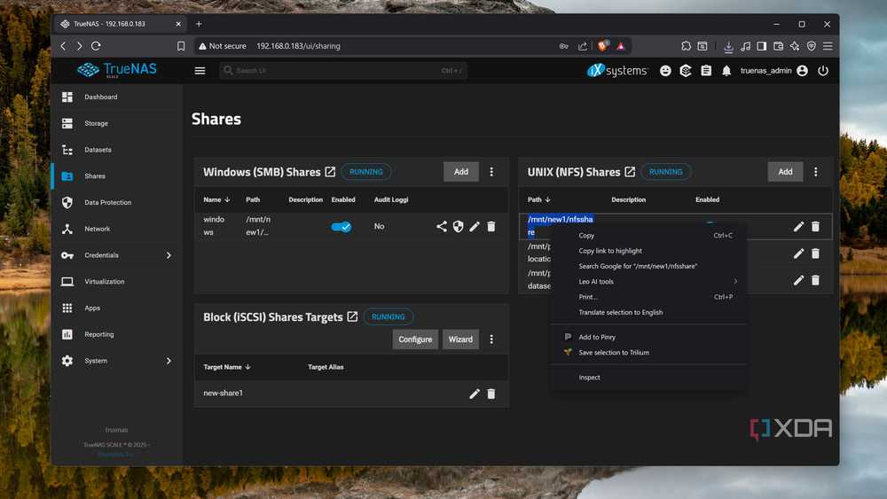
Task: Open the alerts bell icon
Action: (x=726, y=71)
